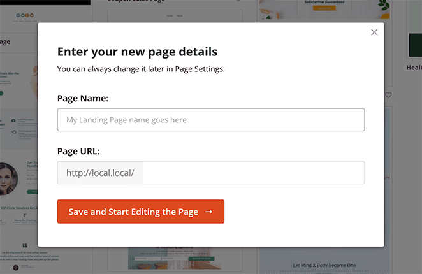
Task: Click the http://local.local/ URL prefix
Action: (100, 173)
